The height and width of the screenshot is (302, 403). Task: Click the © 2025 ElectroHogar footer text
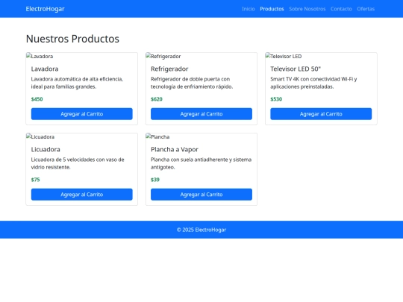coord(201,230)
